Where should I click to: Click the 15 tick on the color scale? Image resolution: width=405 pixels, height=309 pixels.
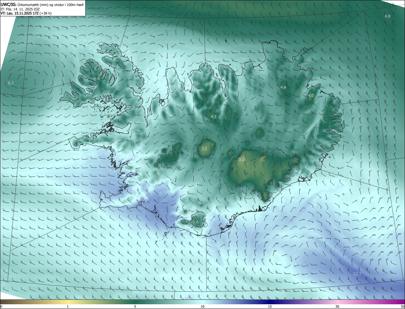pos(270,306)
